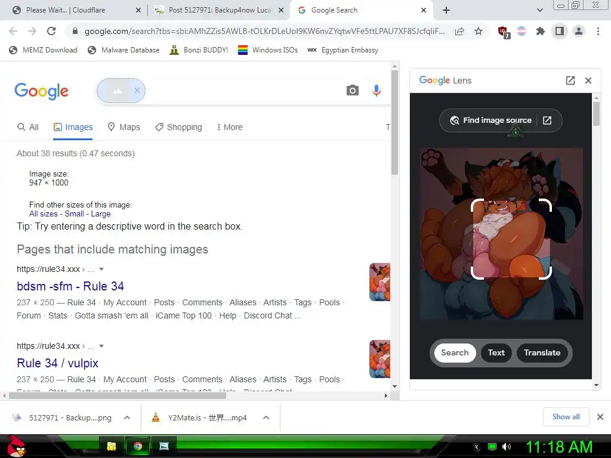Select the Text mode in Lens
This screenshot has height=458, width=611.
496,352
